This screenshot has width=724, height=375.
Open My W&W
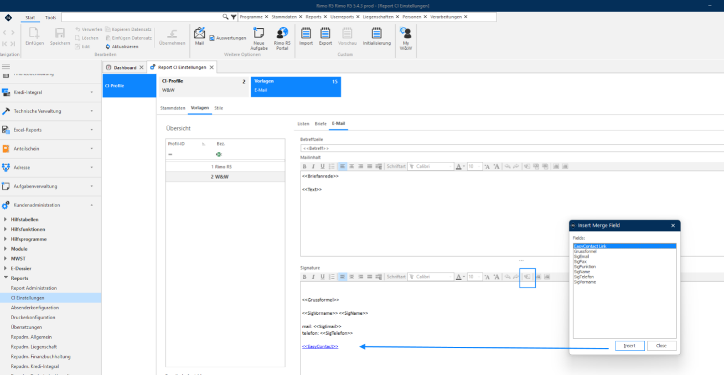pos(406,39)
